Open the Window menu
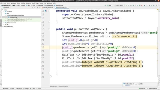The height and width of the screenshot is (90, 160). pos(49,3)
